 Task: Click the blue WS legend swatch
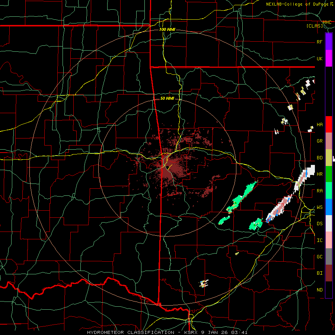click(329, 207)
